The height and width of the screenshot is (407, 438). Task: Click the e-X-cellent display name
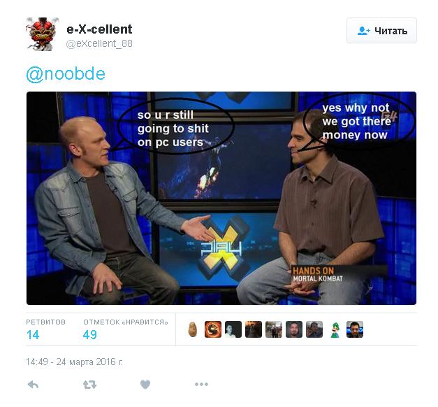tap(99, 29)
